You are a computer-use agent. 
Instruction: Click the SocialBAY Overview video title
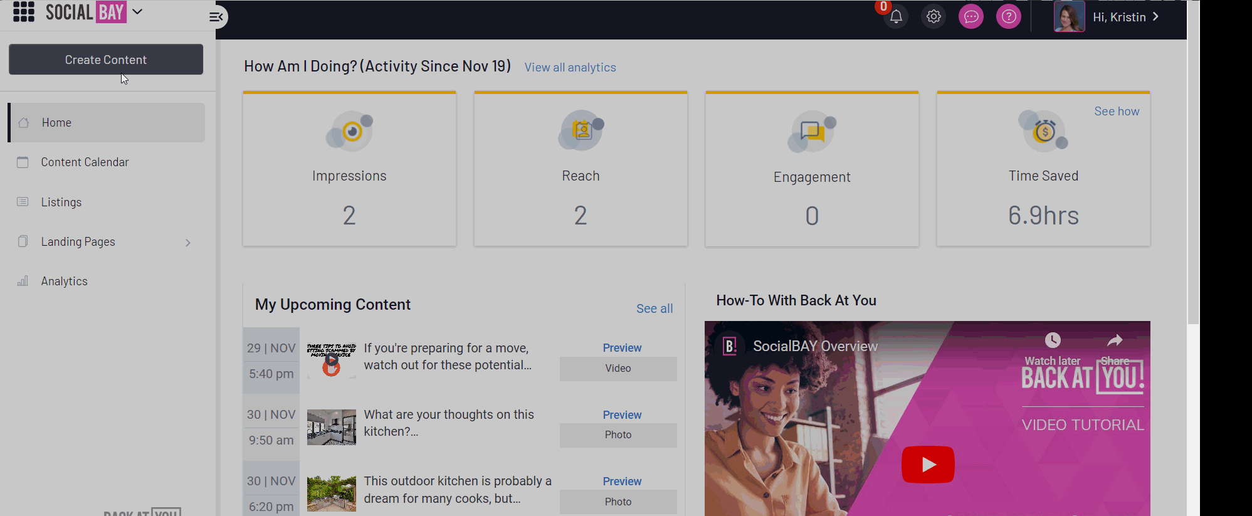coord(815,346)
